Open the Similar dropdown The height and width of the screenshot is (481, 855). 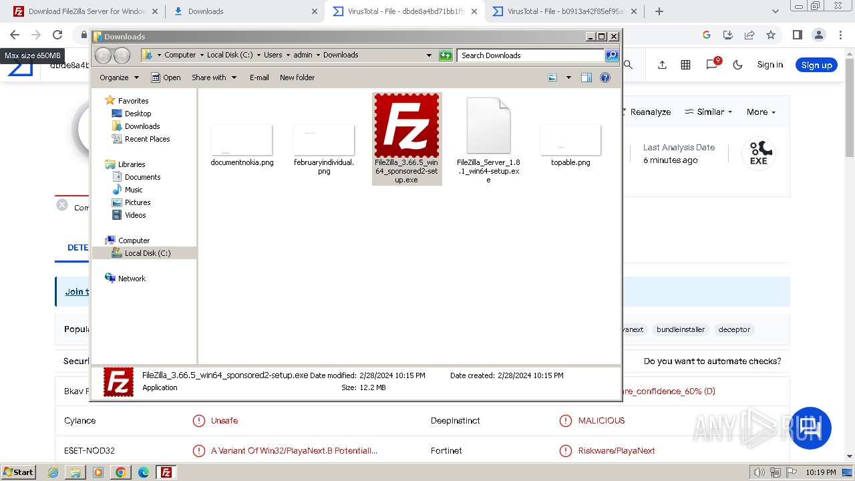coord(709,112)
